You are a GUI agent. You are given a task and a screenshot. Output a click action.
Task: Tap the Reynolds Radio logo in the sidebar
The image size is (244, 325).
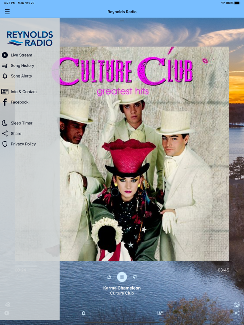coord(30,39)
